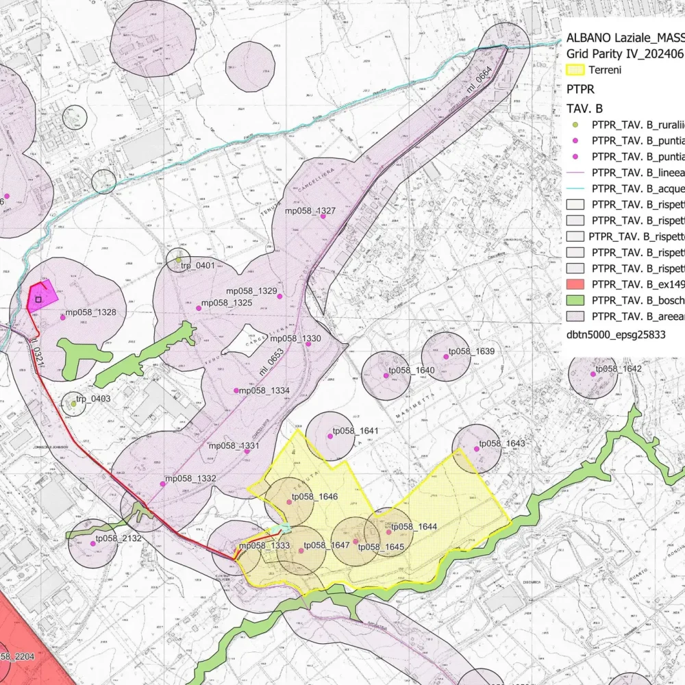Click the green point marker trp_0403
This screenshot has width=685, height=685.
73,403
